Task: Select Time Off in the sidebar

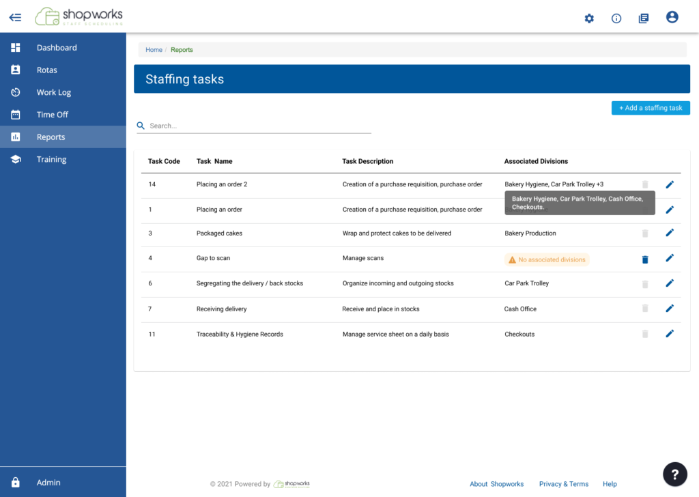Action: (x=53, y=115)
